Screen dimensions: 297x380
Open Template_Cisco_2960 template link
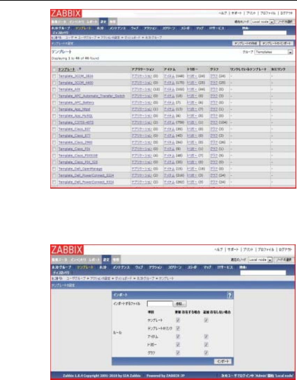pos(75,142)
